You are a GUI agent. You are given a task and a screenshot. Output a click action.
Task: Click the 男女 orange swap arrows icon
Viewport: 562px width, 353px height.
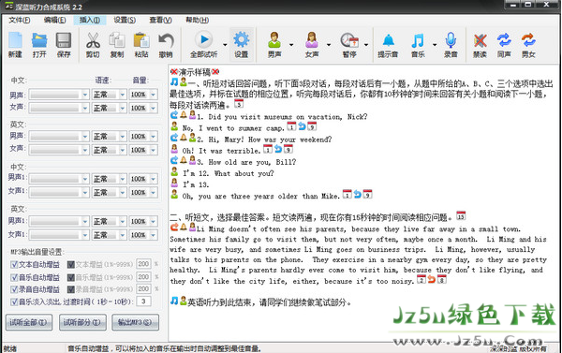[x=528, y=45]
